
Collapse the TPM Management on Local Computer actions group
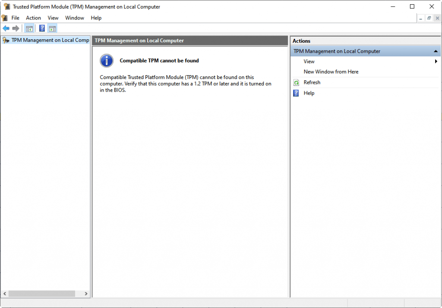pyautogui.click(x=436, y=51)
